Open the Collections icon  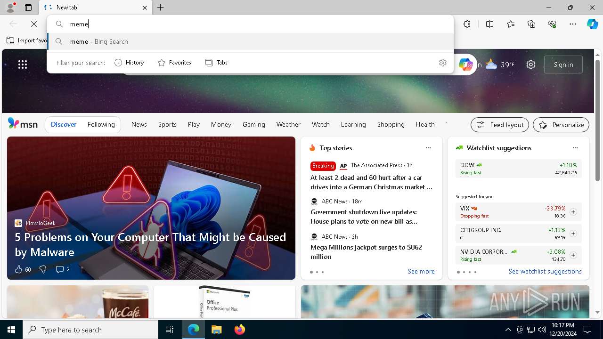(531, 24)
